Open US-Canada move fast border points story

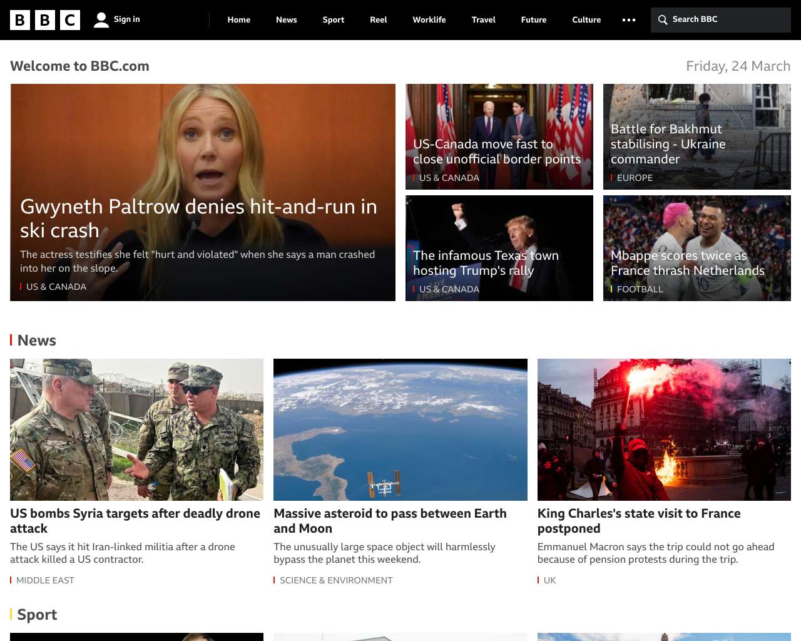pyautogui.click(x=497, y=151)
